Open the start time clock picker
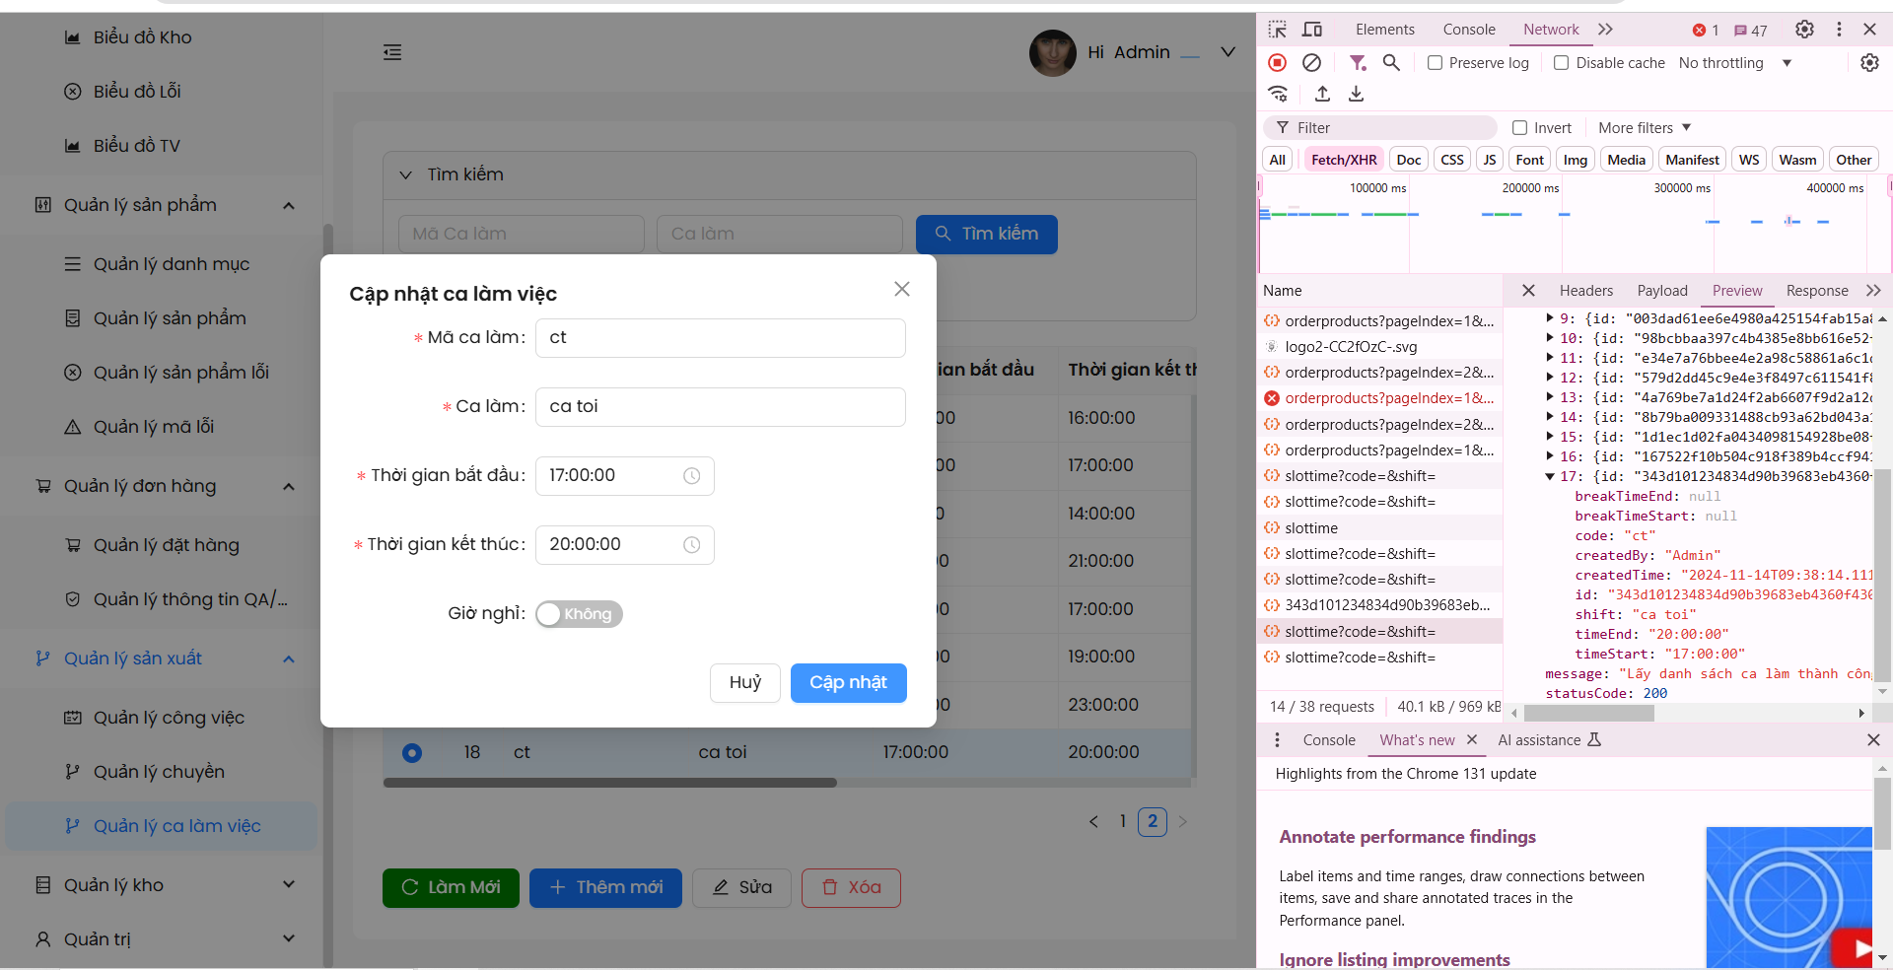 tap(692, 476)
